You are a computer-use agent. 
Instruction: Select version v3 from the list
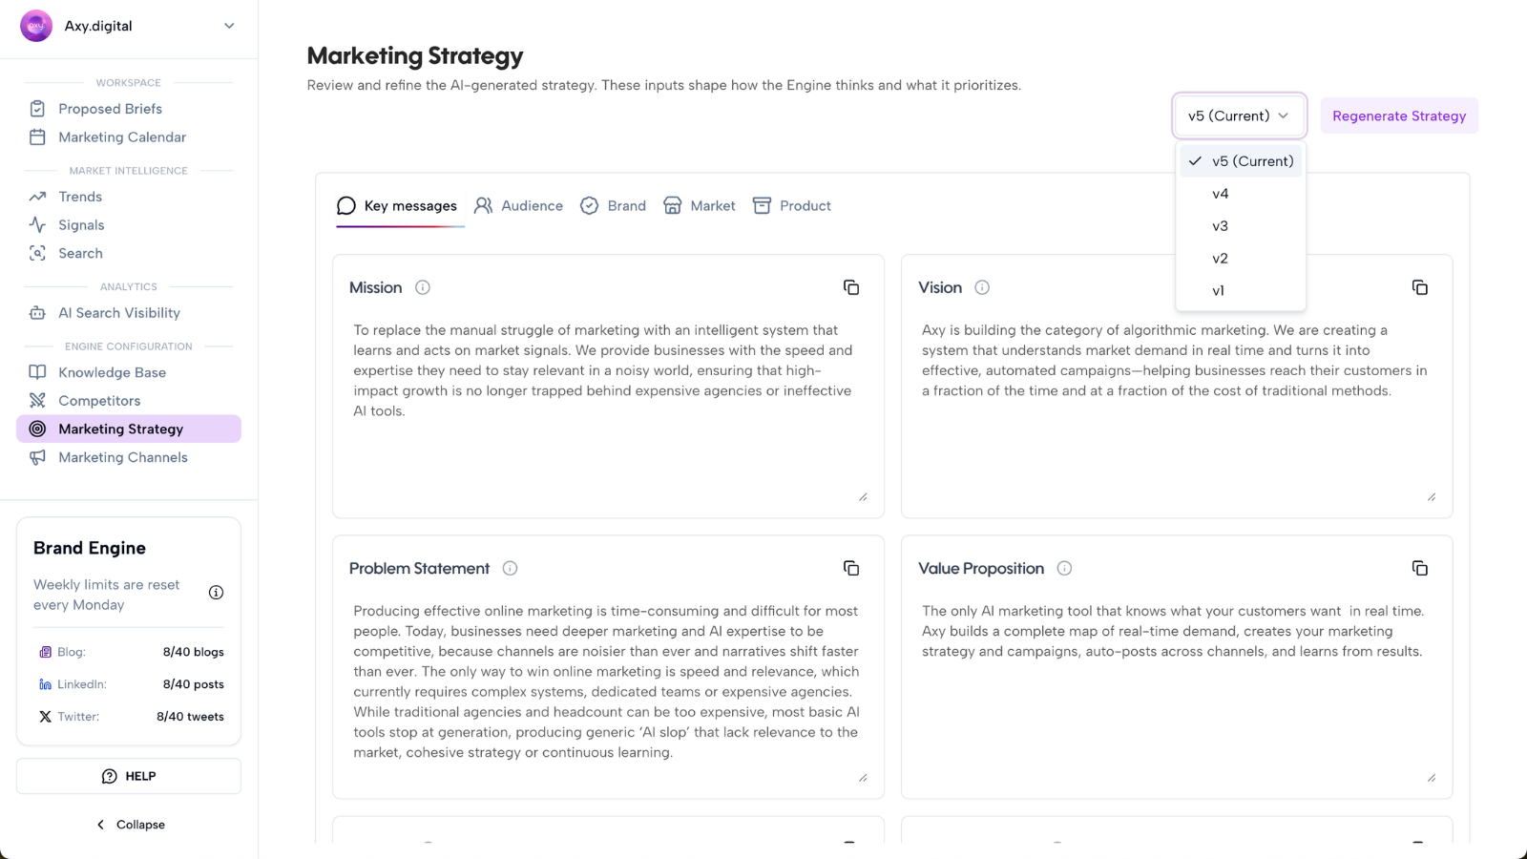[x=1241, y=226]
